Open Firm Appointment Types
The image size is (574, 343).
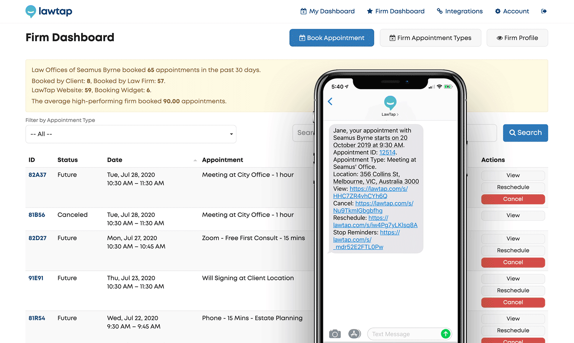(x=430, y=38)
